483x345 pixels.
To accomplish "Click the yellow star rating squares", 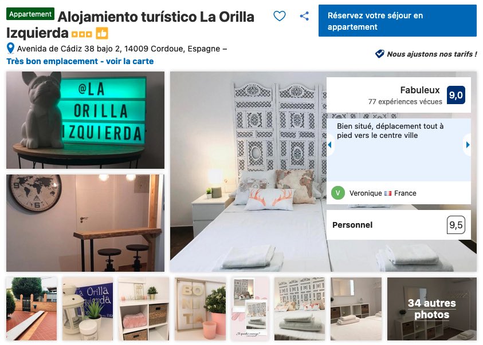I will click(x=81, y=34).
